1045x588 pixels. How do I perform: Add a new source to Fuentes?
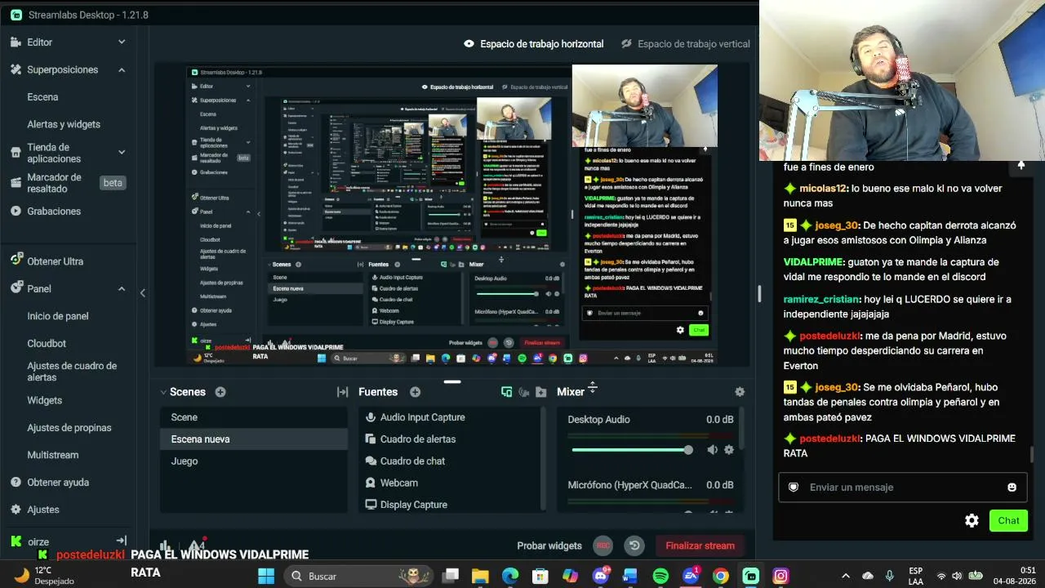click(415, 392)
